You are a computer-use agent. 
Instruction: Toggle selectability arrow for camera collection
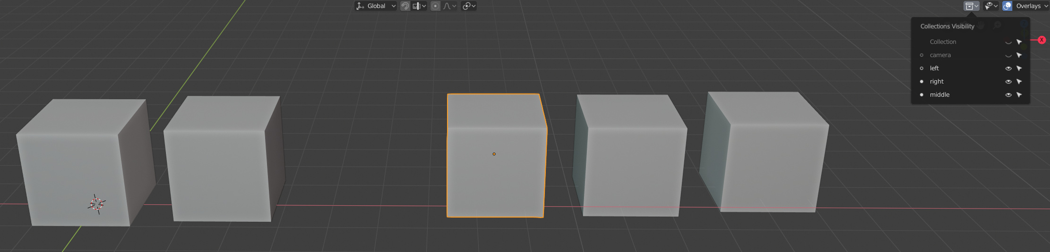tap(1019, 55)
